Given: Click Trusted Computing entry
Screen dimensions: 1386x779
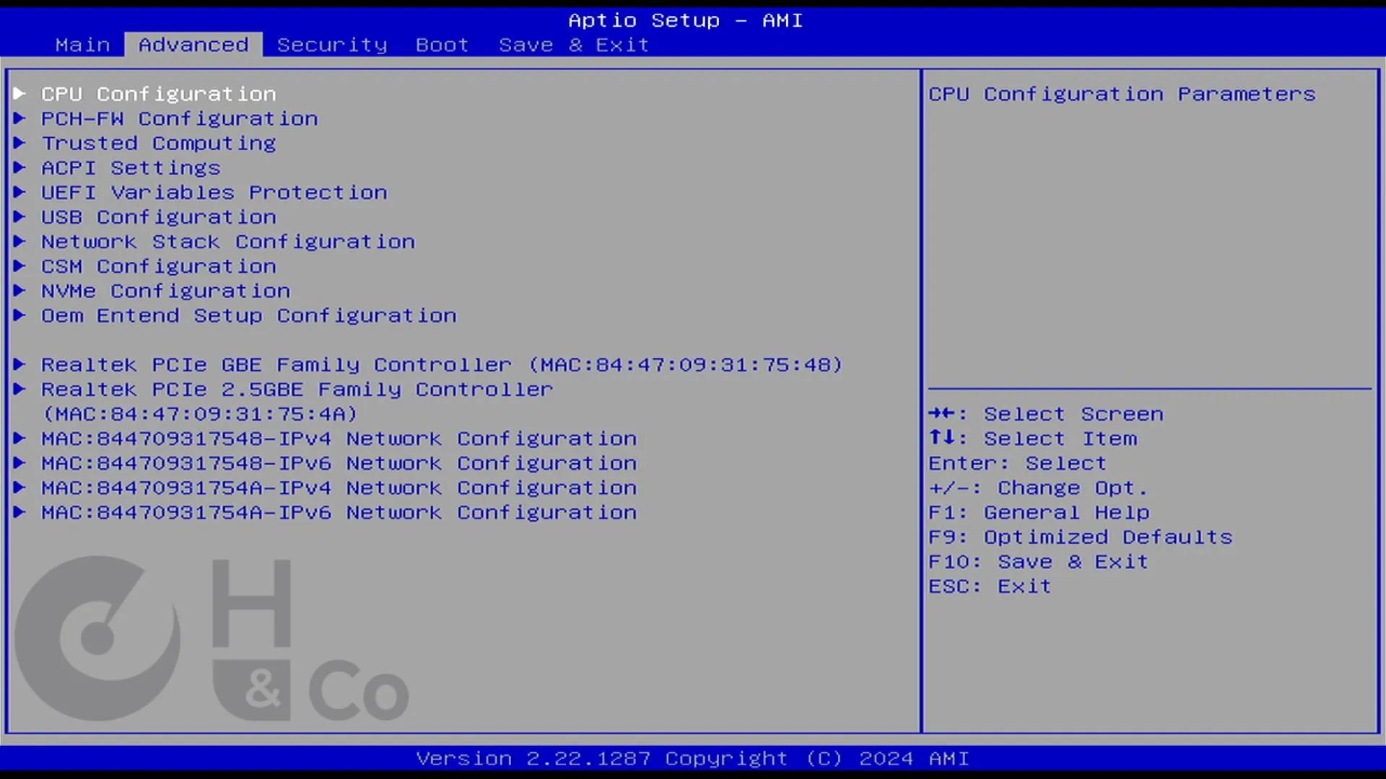Looking at the screenshot, I should click(x=158, y=141).
